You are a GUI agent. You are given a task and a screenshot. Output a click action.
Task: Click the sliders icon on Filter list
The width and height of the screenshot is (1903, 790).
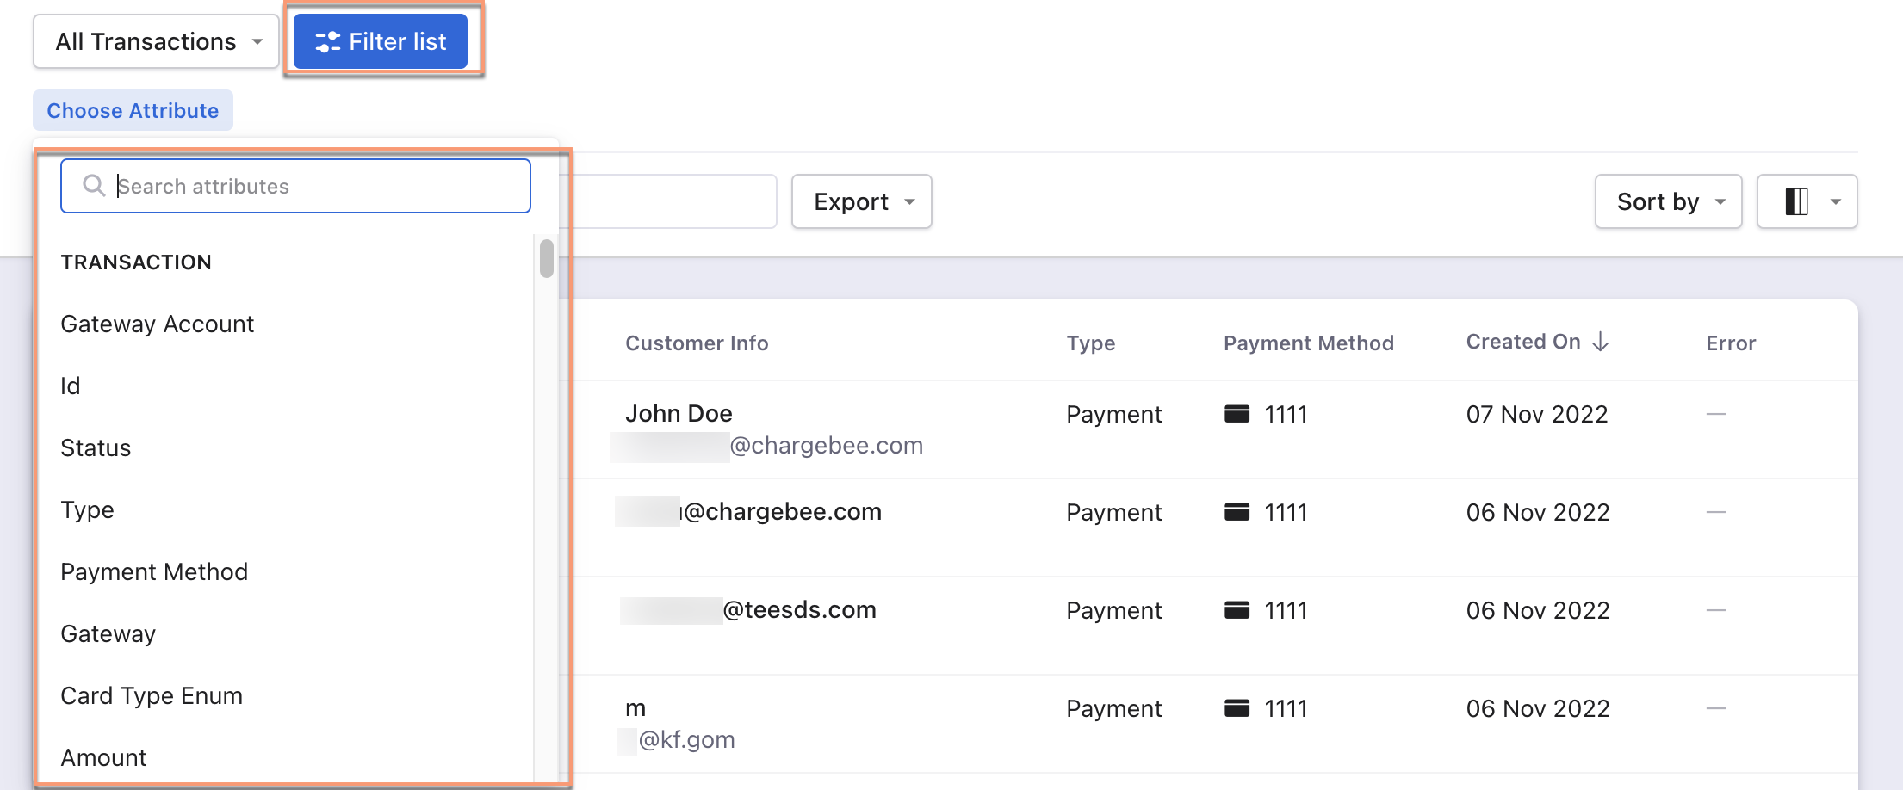tap(327, 41)
